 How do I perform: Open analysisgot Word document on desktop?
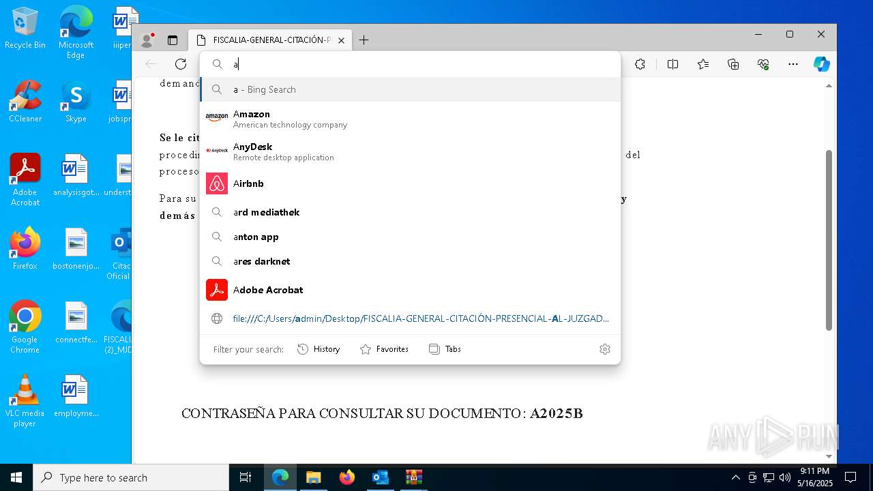76,175
